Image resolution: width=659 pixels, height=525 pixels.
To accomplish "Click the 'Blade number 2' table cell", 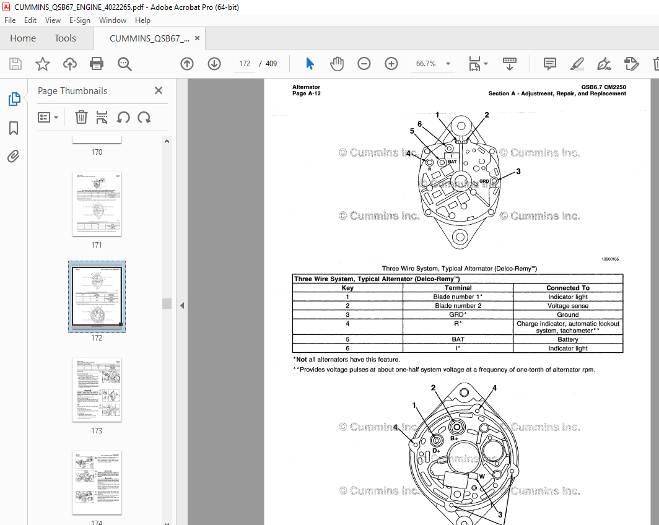I will coord(458,306).
